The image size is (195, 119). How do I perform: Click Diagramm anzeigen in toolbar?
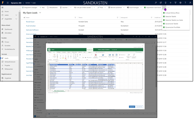click(x=30, y=8)
